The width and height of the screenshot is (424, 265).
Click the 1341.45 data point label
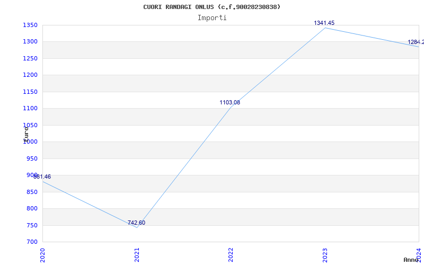(x=324, y=23)
